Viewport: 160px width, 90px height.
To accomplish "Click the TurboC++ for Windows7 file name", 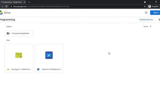I will point(52,69).
